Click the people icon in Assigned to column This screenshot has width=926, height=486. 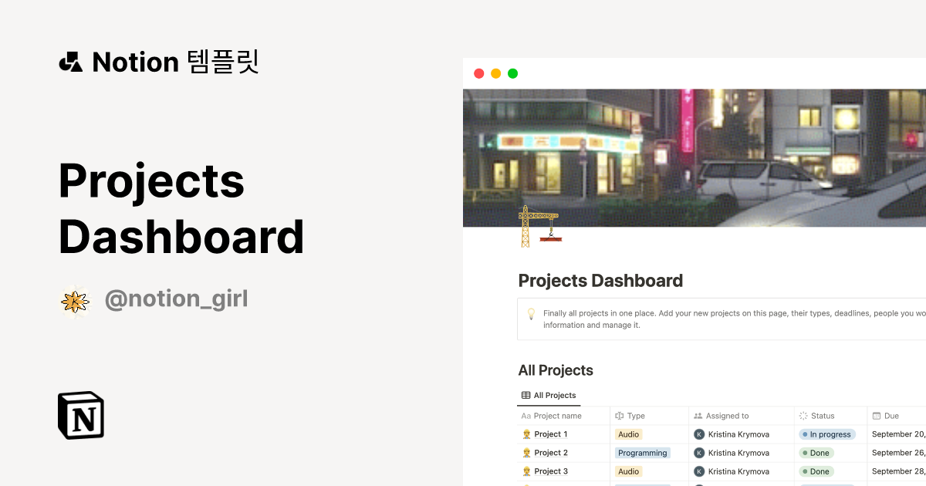[698, 416]
